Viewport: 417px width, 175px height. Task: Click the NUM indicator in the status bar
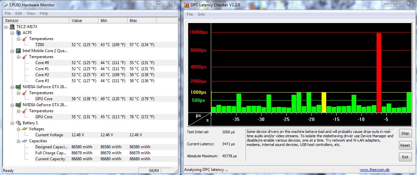pyautogui.click(x=154, y=171)
